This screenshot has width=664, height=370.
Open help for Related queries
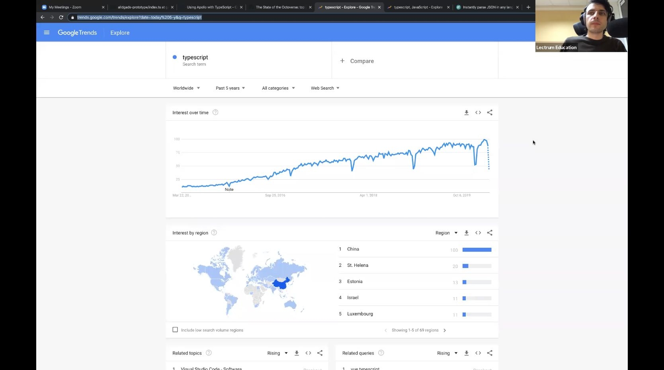[x=381, y=353]
